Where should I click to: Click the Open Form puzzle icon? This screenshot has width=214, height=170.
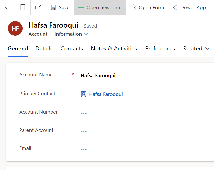(x=133, y=8)
